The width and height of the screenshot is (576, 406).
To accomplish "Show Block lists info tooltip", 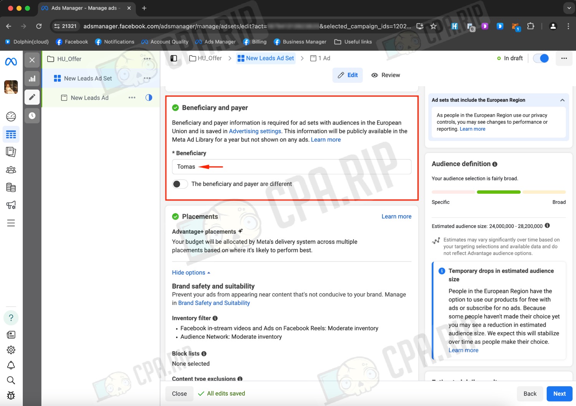I will [204, 353].
